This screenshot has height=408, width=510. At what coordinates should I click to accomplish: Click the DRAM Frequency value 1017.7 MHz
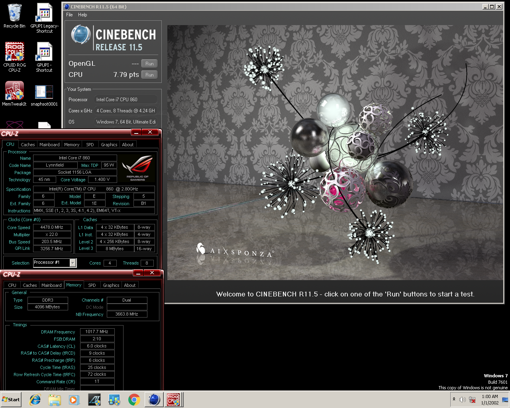[97, 331]
